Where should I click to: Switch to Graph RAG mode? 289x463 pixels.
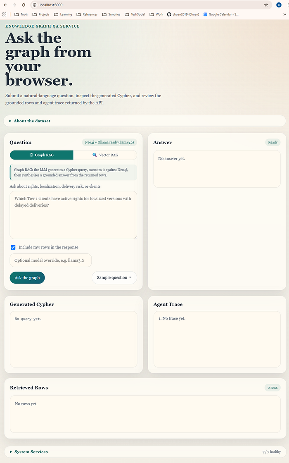(42, 155)
